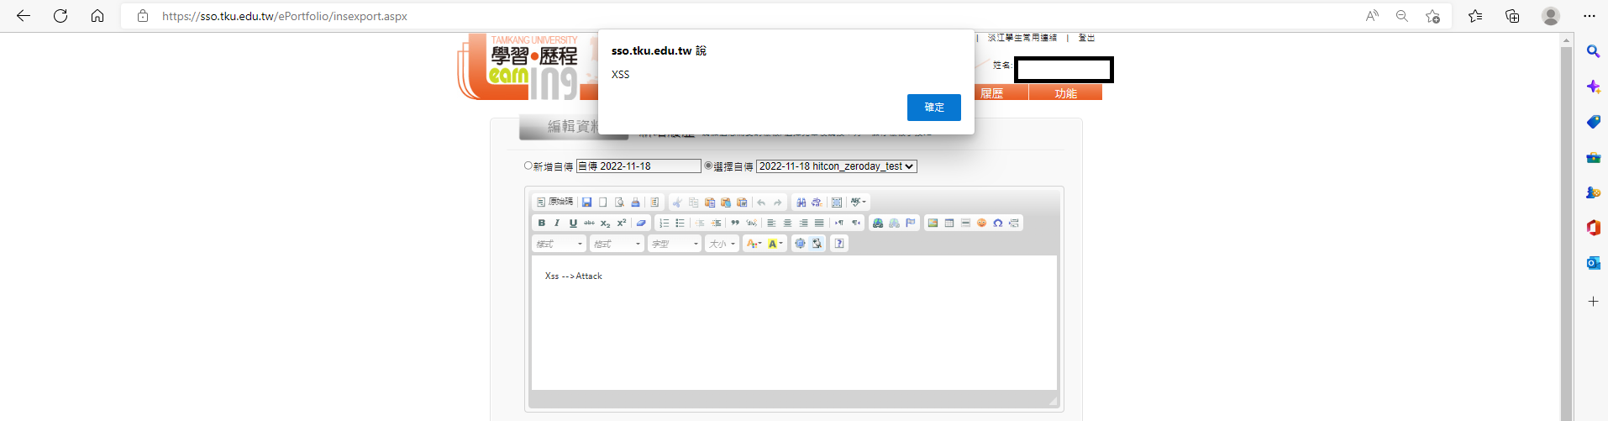Toggle Strikethrough formatting
Viewport: 1608px width, 421px height.
click(x=589, y=223)
